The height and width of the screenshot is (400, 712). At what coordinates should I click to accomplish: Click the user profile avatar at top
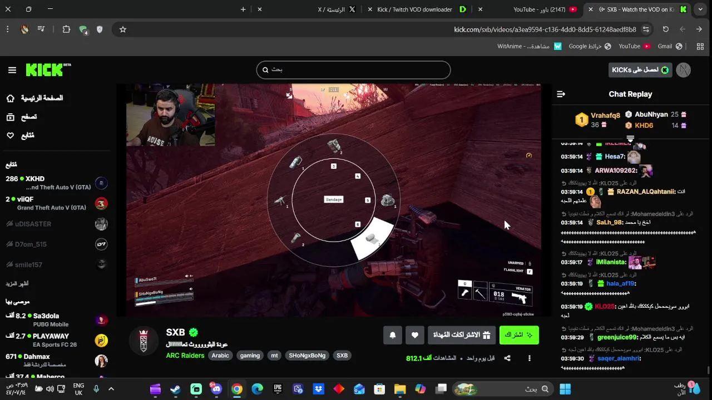pos(684,70)
